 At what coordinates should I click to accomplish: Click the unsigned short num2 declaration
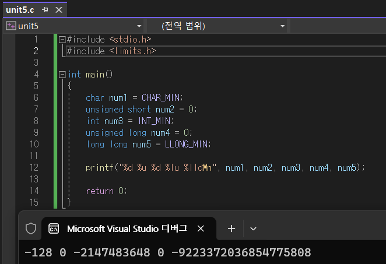click(x=141, y=109)
